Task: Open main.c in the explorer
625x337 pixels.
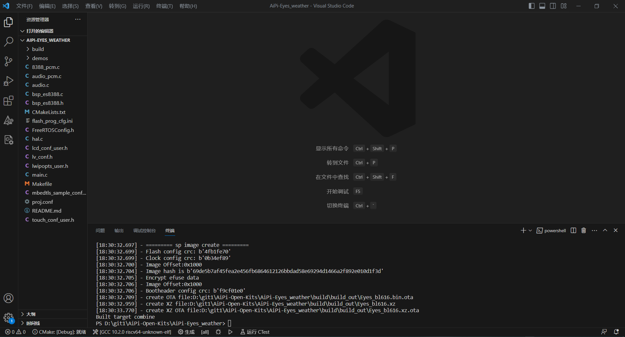Action: click(x=53, y=175)
